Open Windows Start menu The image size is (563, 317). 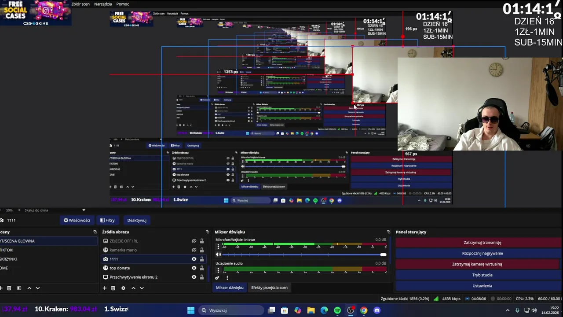[191, 310]
